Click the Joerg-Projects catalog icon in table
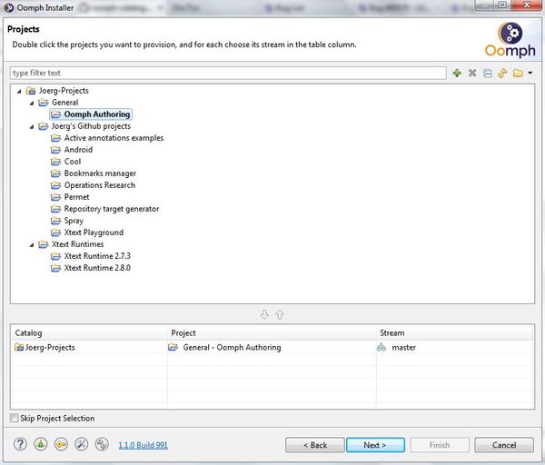Screen dimensions: 545x465 coord(19,347)
